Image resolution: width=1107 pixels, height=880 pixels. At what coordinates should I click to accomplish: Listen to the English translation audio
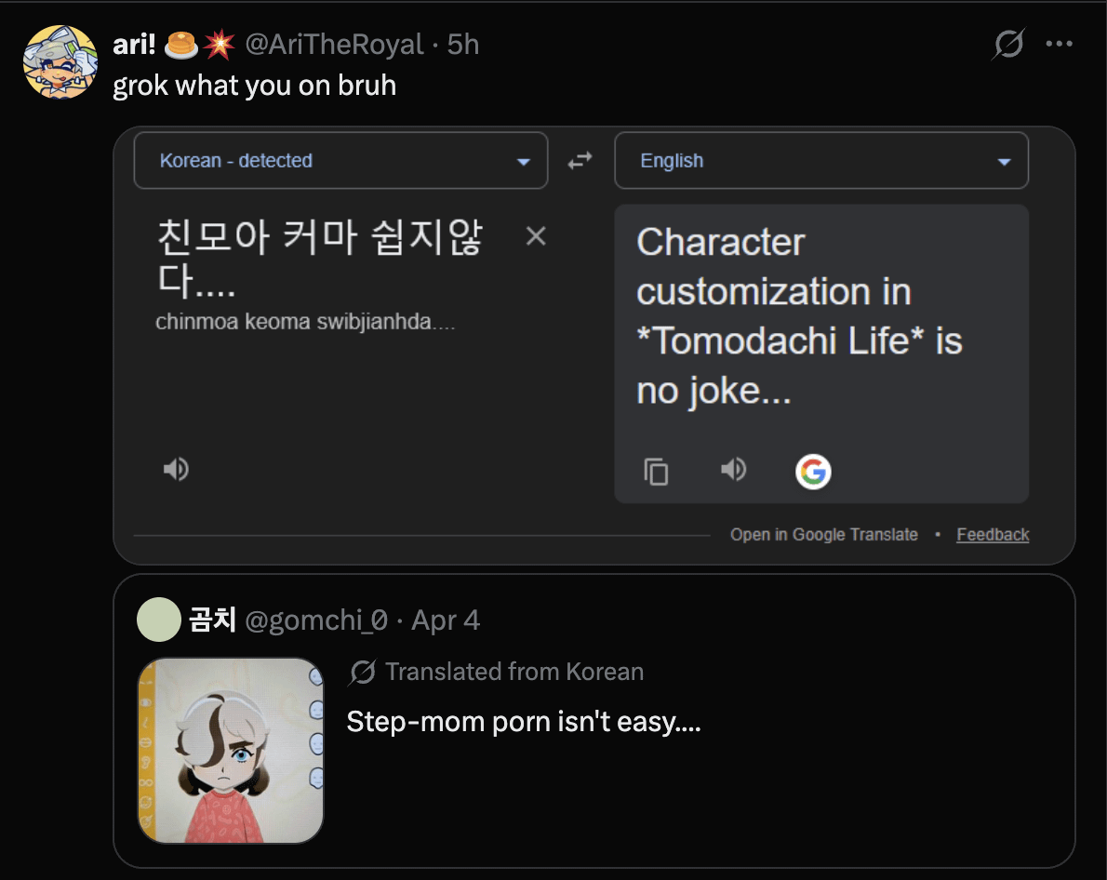tap(734, 470)
